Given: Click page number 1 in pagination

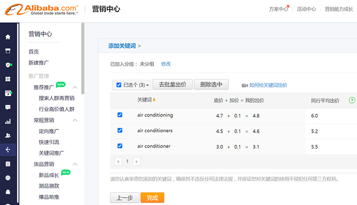Looking at the screenshot, I should 127,162.
